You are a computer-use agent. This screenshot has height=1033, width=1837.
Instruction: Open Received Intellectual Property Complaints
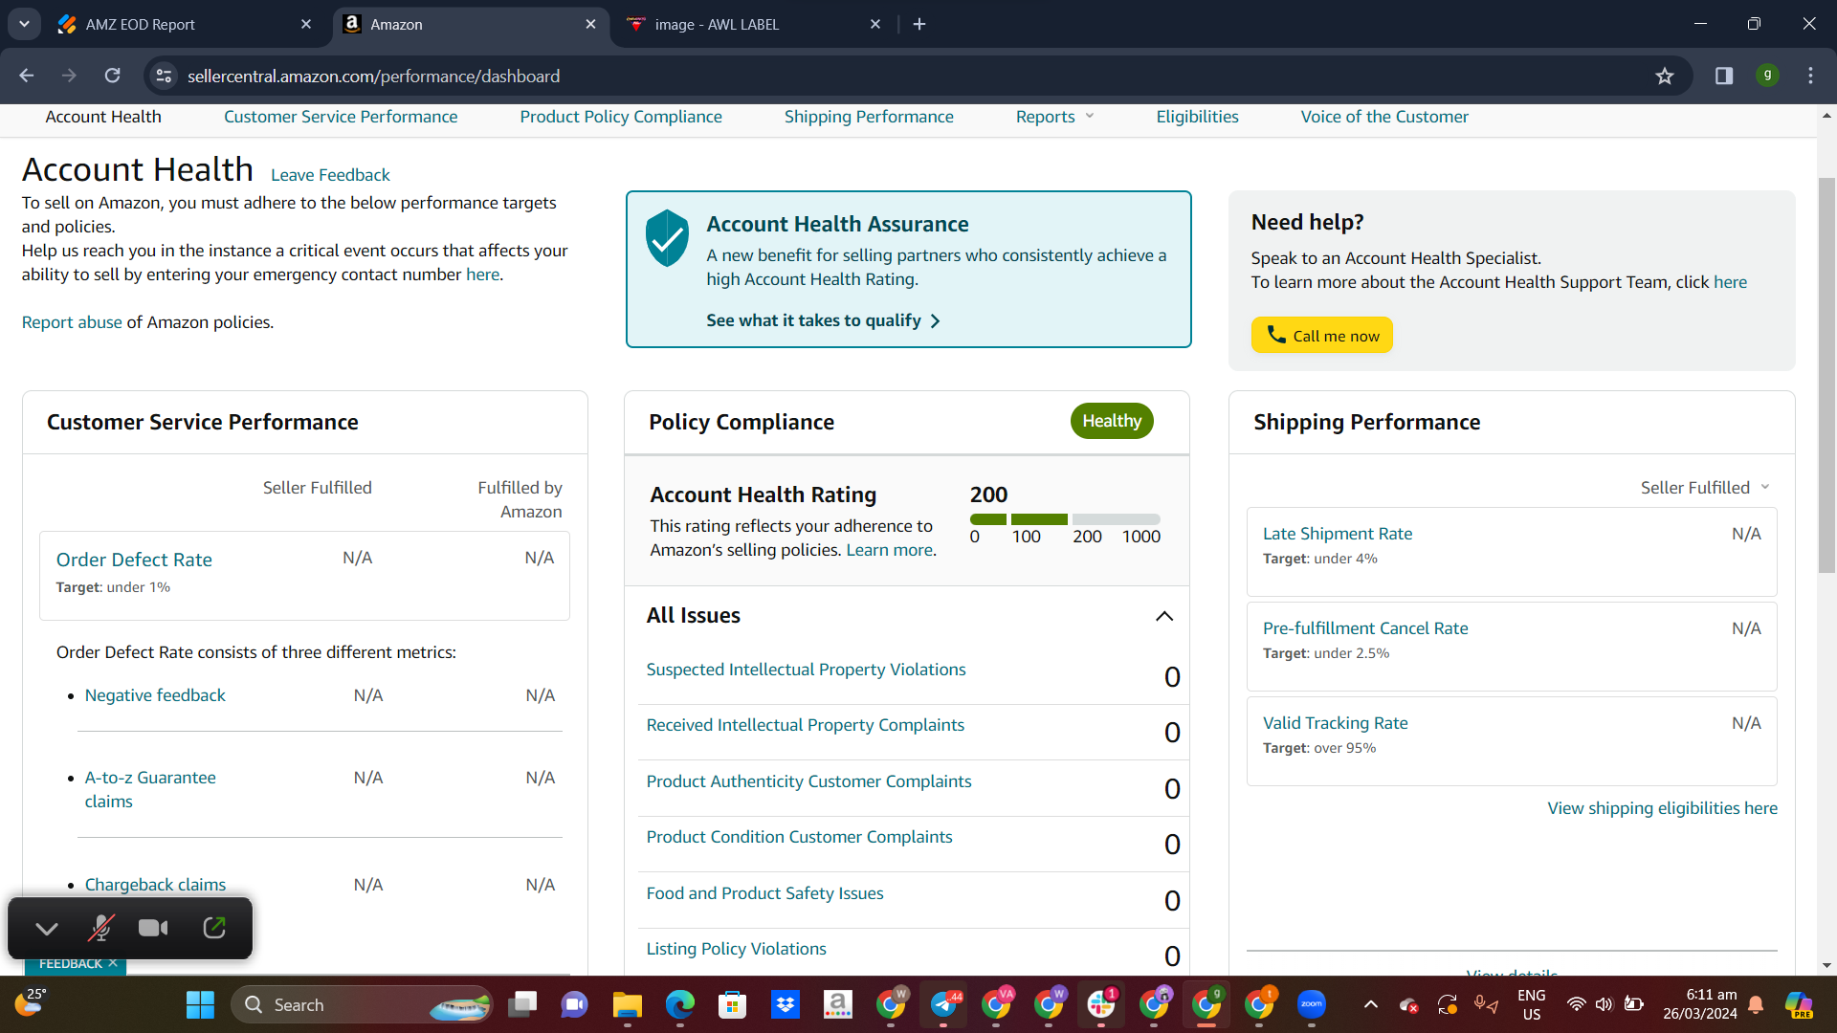(x=805, y=725)
